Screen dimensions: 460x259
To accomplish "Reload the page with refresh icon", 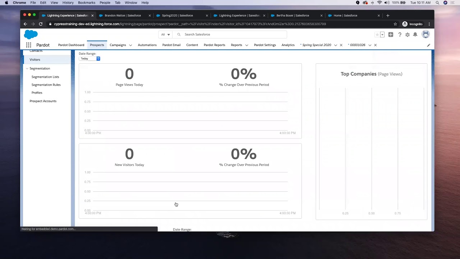I will tap(41, 24).
